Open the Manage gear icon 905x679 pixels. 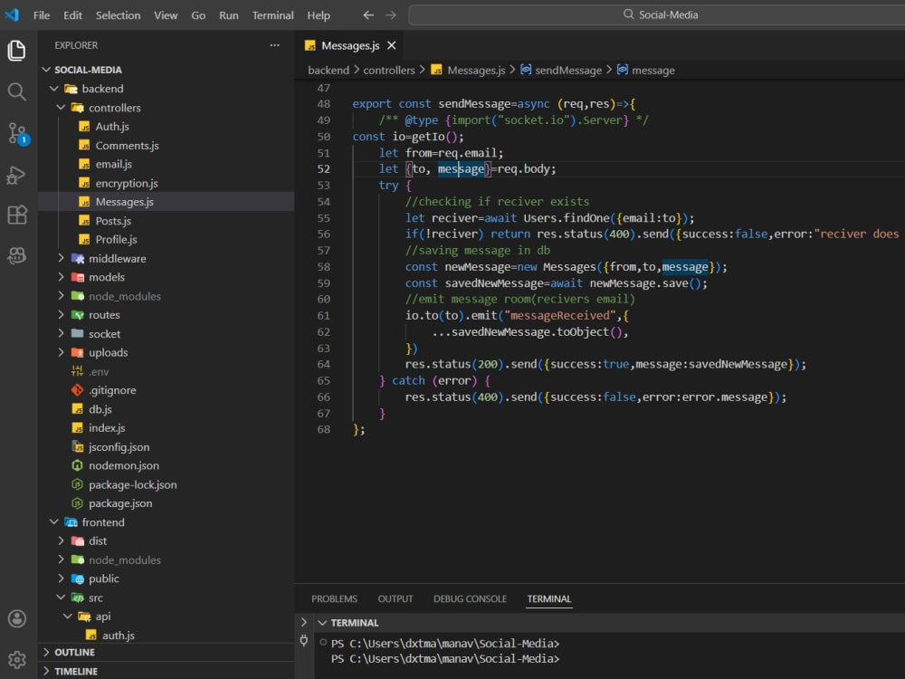[x=16, y=659]
